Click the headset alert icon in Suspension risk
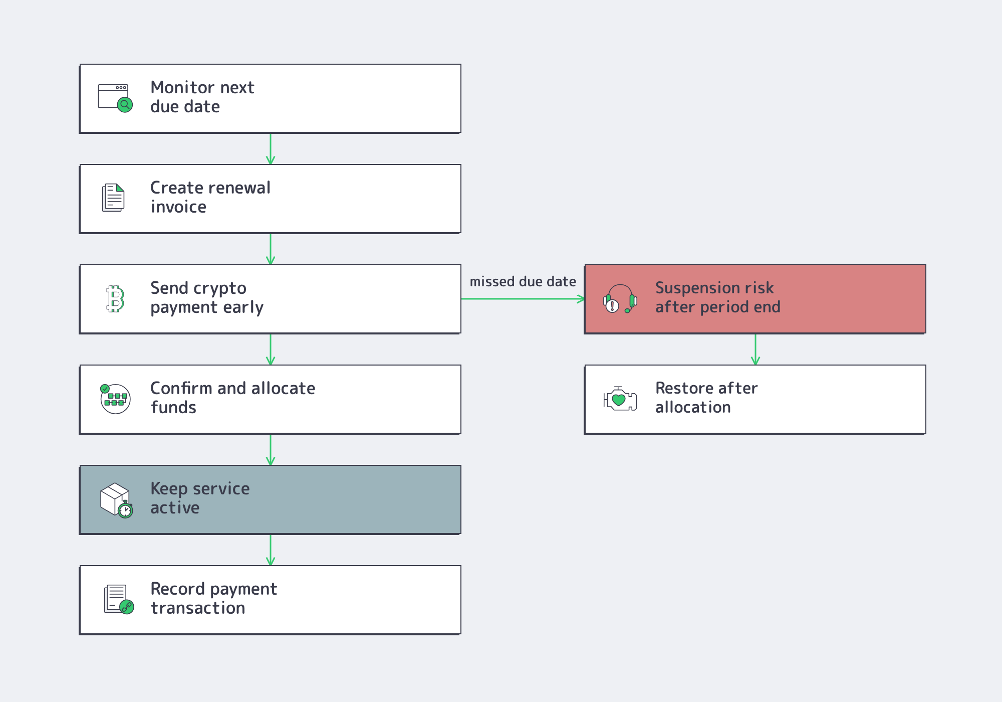Viewport: 1002px width, 702px height. click(620, 299)
